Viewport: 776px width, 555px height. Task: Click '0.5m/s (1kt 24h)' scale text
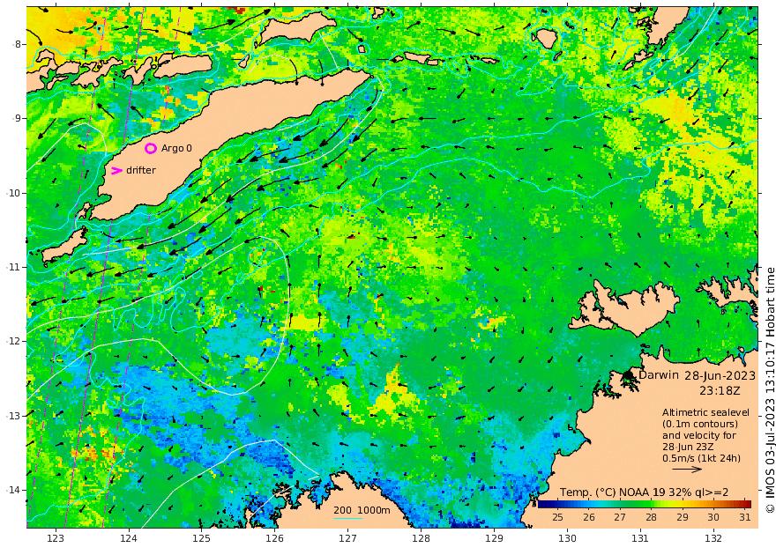click(x=702, y=458)
